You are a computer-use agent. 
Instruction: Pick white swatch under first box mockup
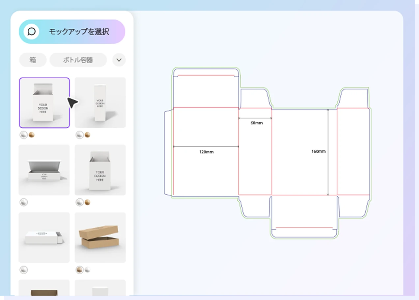(x=24, y=135)
